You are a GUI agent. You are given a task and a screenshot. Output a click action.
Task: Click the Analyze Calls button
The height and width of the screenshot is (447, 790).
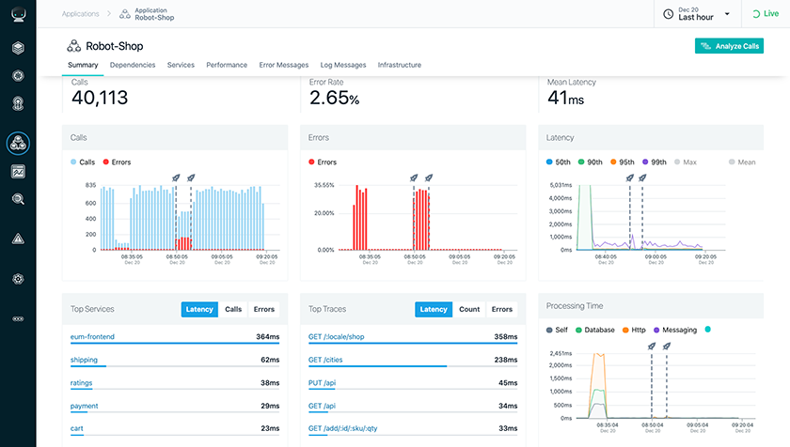coord(729,46)
